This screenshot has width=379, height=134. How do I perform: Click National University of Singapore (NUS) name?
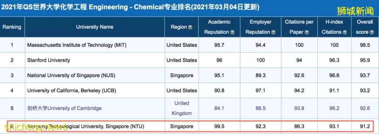pyautogui.click(x=71, y=76)
